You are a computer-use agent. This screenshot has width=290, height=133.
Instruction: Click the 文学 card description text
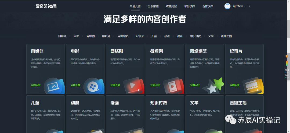click(205, 113)
